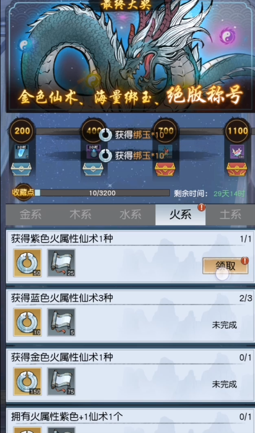Tap the 200 milestone crystal reward item
Viewport: 255px width, 433px height.
click(x=21, y=152)
